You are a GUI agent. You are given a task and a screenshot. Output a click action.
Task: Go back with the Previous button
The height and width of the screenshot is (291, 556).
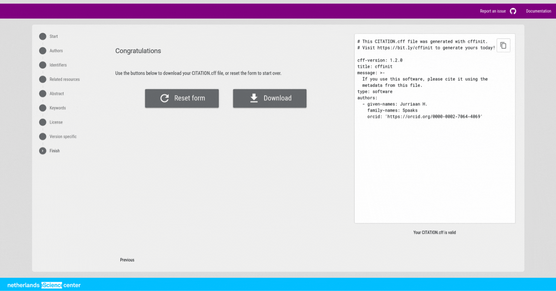pos(127,260)
